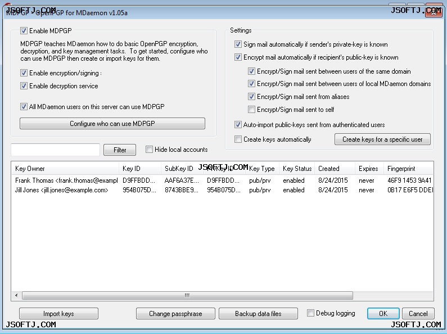The height and width of the screenshot is (334, 447).
Task: Sort by Fingerprint column header
Action: pyautogui.click(x=409, y=169)
